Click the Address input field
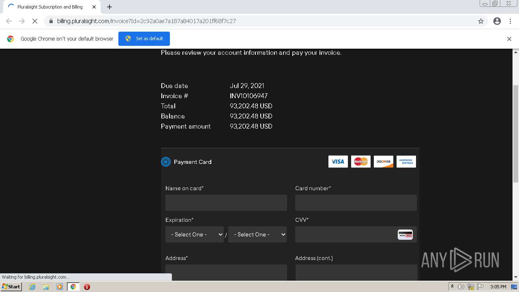This screenshot has width=519, height=292. (x=226, y=272)
